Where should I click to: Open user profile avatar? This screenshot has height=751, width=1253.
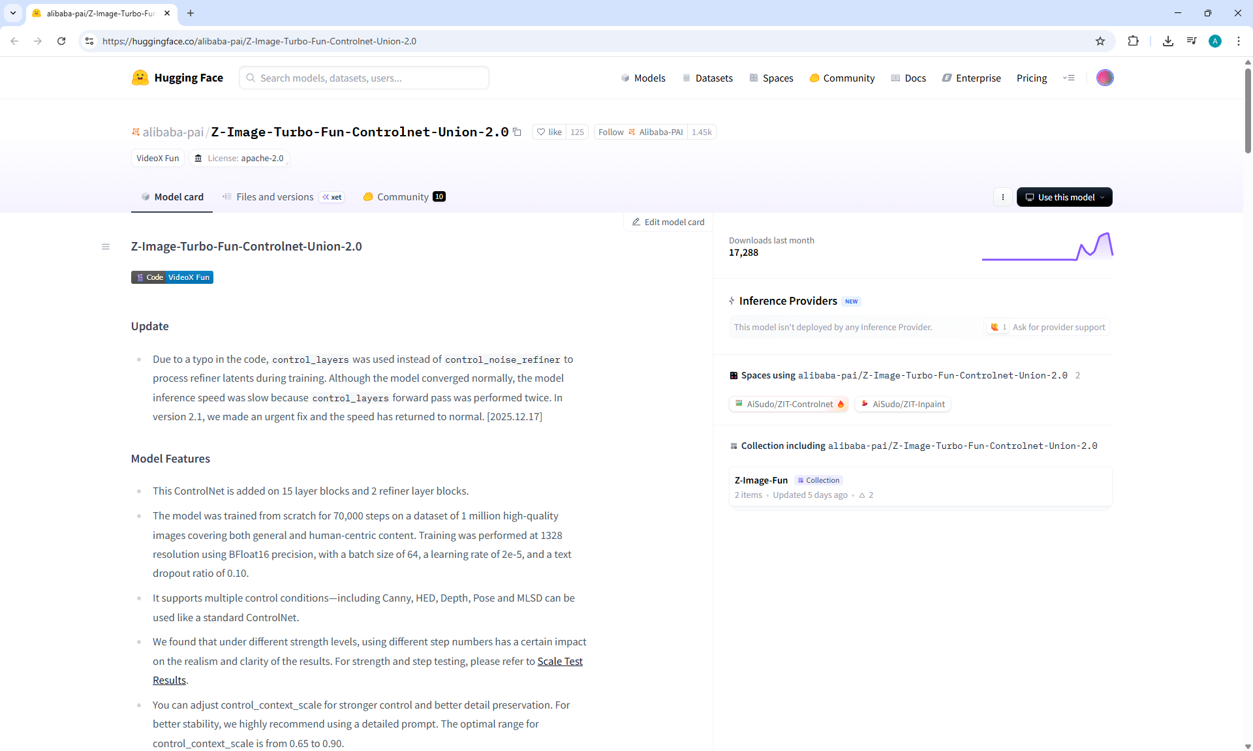pos(1104,78)
